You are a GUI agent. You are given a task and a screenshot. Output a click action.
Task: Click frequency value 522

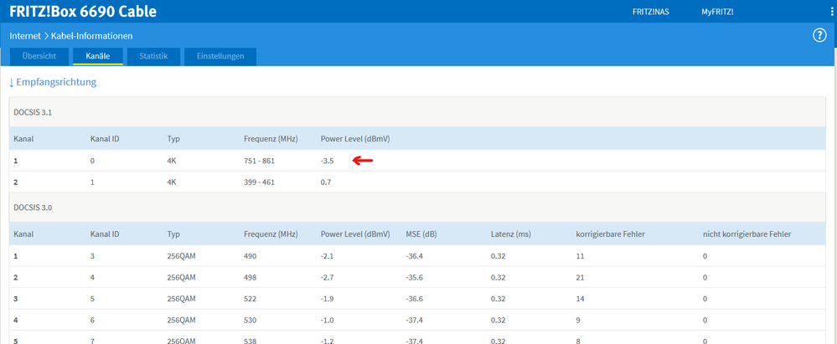point(250,299)
